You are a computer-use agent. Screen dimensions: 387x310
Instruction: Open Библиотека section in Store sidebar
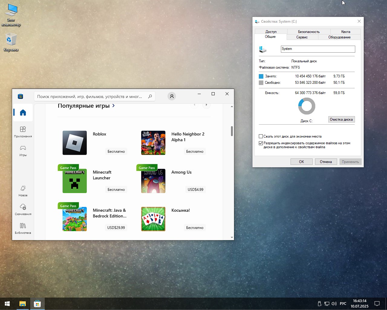(23, 228)
